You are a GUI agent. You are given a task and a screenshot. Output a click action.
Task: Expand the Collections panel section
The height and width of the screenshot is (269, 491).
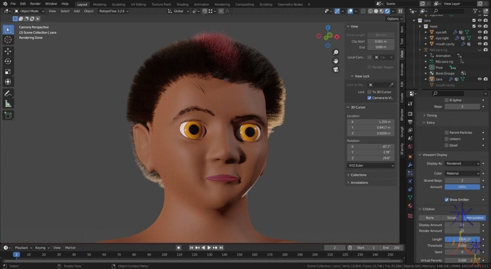click(x=358, y=175)
